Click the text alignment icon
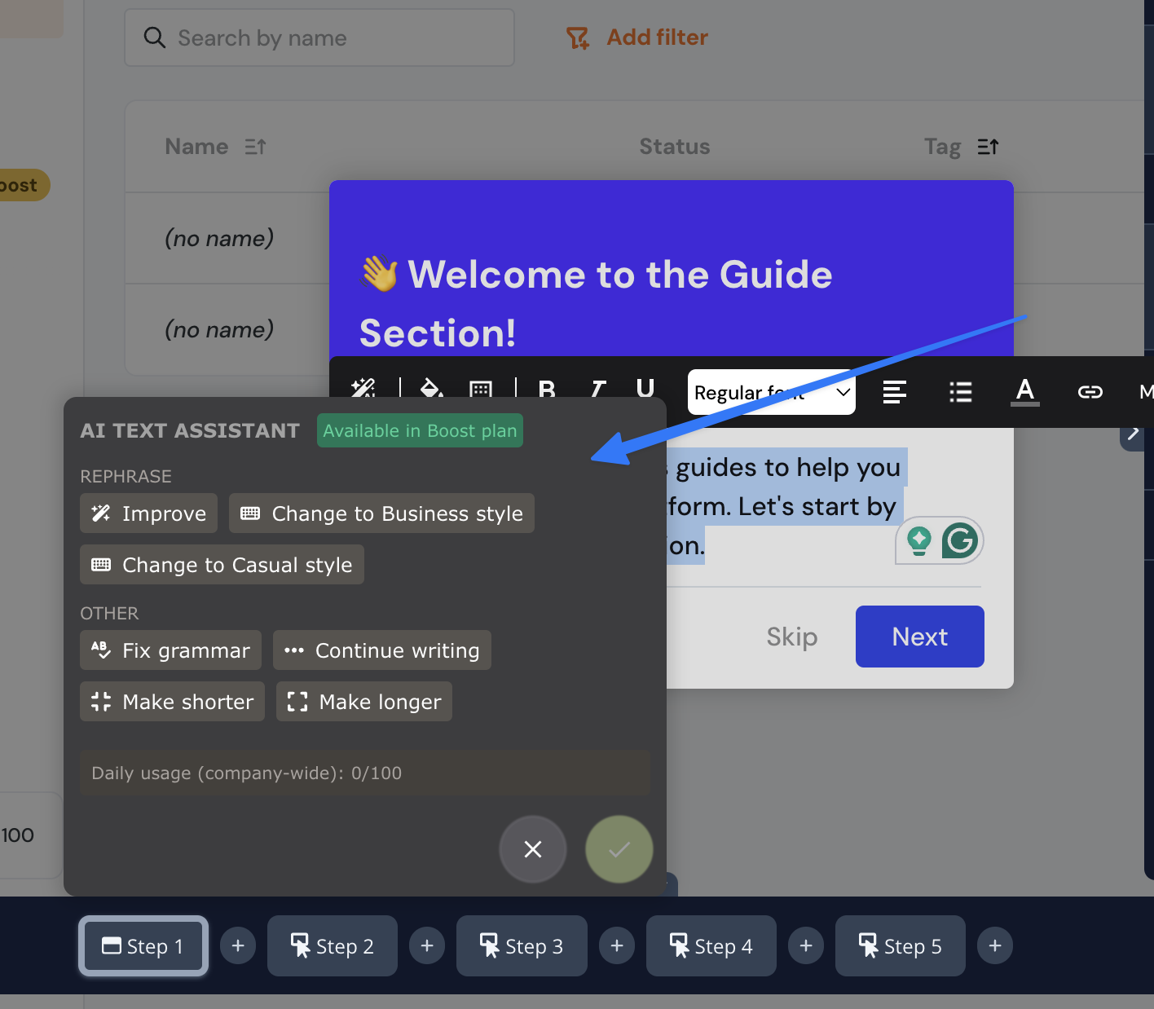The image size is (1154, 1009). point(894,392)
